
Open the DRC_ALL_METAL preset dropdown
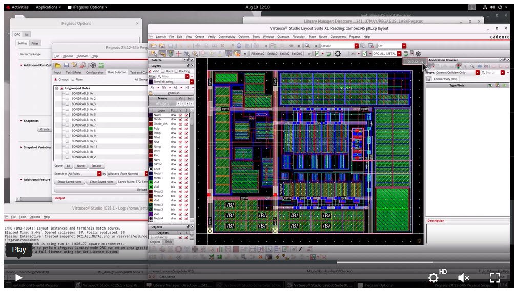(x=399, y=53)
